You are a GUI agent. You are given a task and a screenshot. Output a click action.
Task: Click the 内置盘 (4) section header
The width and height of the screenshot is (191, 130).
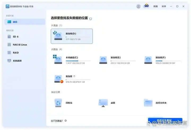[x=57, y=49]
